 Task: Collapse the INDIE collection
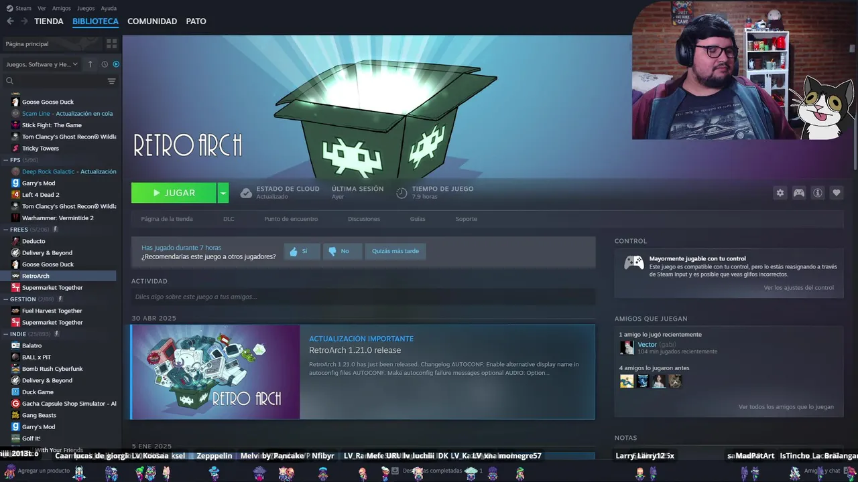[x=5, y=334]
